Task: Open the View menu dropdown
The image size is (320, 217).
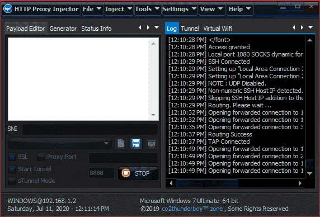Action: coord(212,9)
